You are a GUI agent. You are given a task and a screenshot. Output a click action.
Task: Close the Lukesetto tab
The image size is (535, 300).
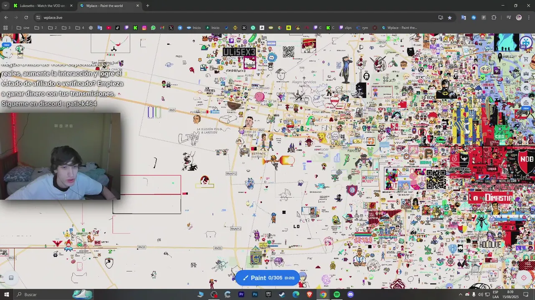(71, 6)
